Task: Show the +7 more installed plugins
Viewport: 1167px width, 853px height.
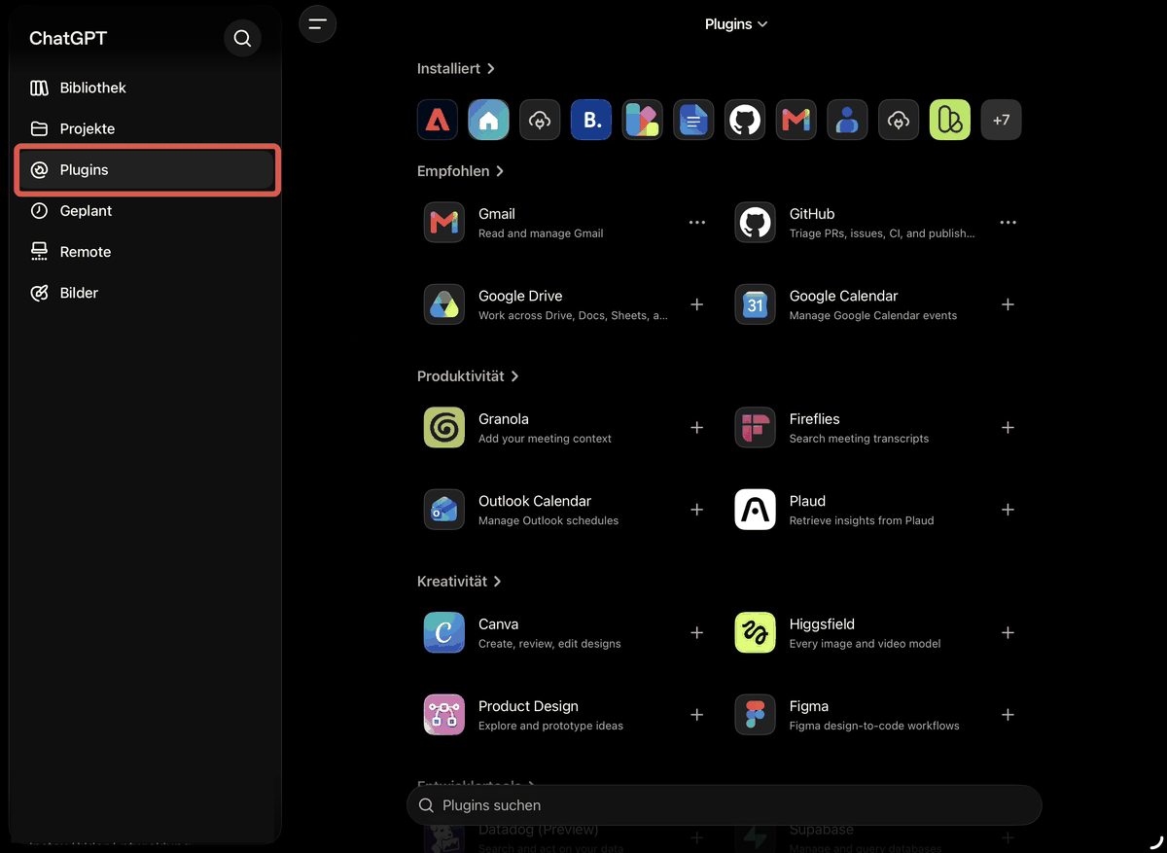Action: (1001, 120)
